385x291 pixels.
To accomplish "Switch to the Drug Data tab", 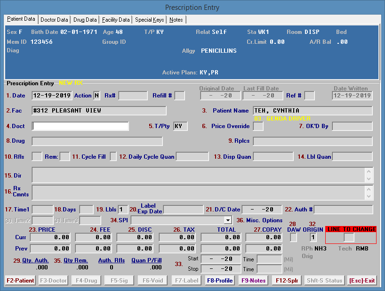I will coord(85,20).
